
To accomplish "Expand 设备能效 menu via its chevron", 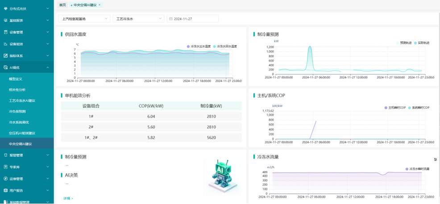I will (48, 44).
